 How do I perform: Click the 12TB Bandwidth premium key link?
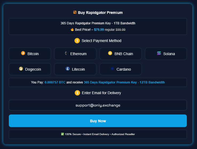[x=124, y=82]
